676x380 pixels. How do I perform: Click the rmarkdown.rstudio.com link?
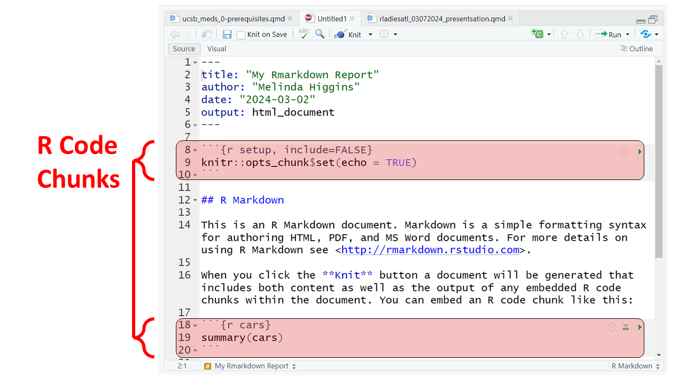430,250
